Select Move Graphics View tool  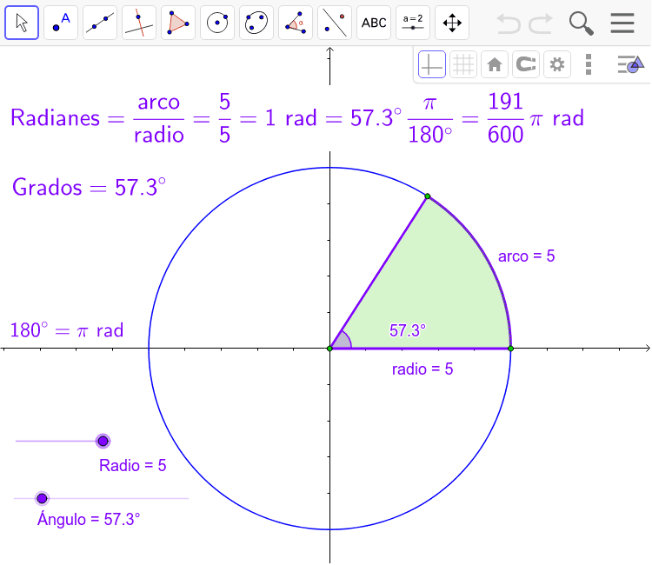click(x=452, y=23)
